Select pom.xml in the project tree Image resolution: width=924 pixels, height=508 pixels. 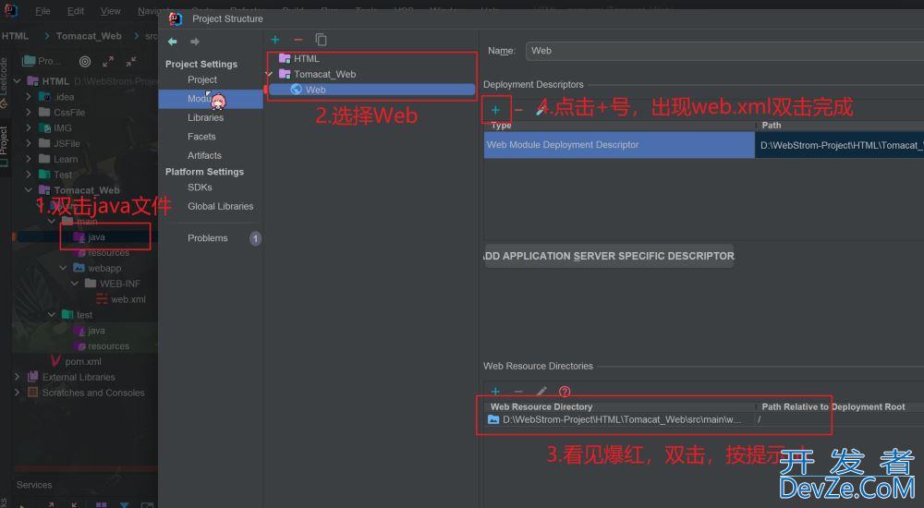[x=76, y=361]
